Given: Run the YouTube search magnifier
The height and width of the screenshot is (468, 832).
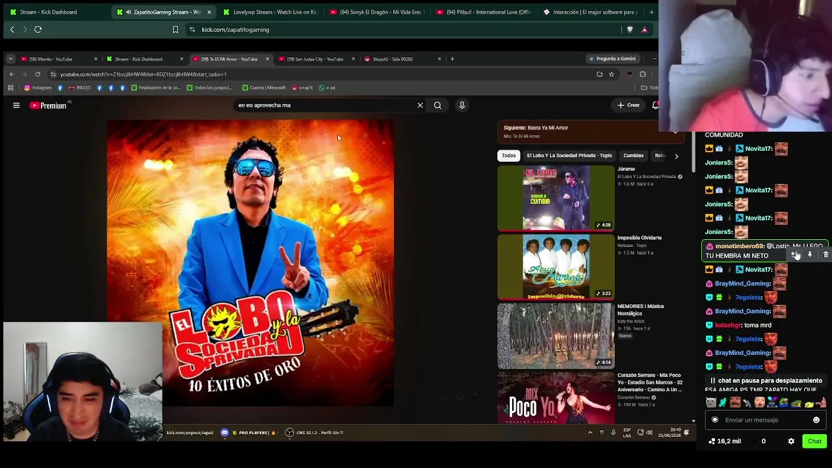Looking at the screenshot, I should [x=437, y=105].
